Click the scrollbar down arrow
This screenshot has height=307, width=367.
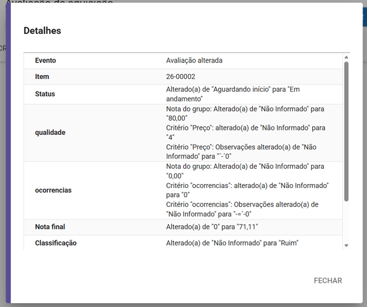[346, 246]
